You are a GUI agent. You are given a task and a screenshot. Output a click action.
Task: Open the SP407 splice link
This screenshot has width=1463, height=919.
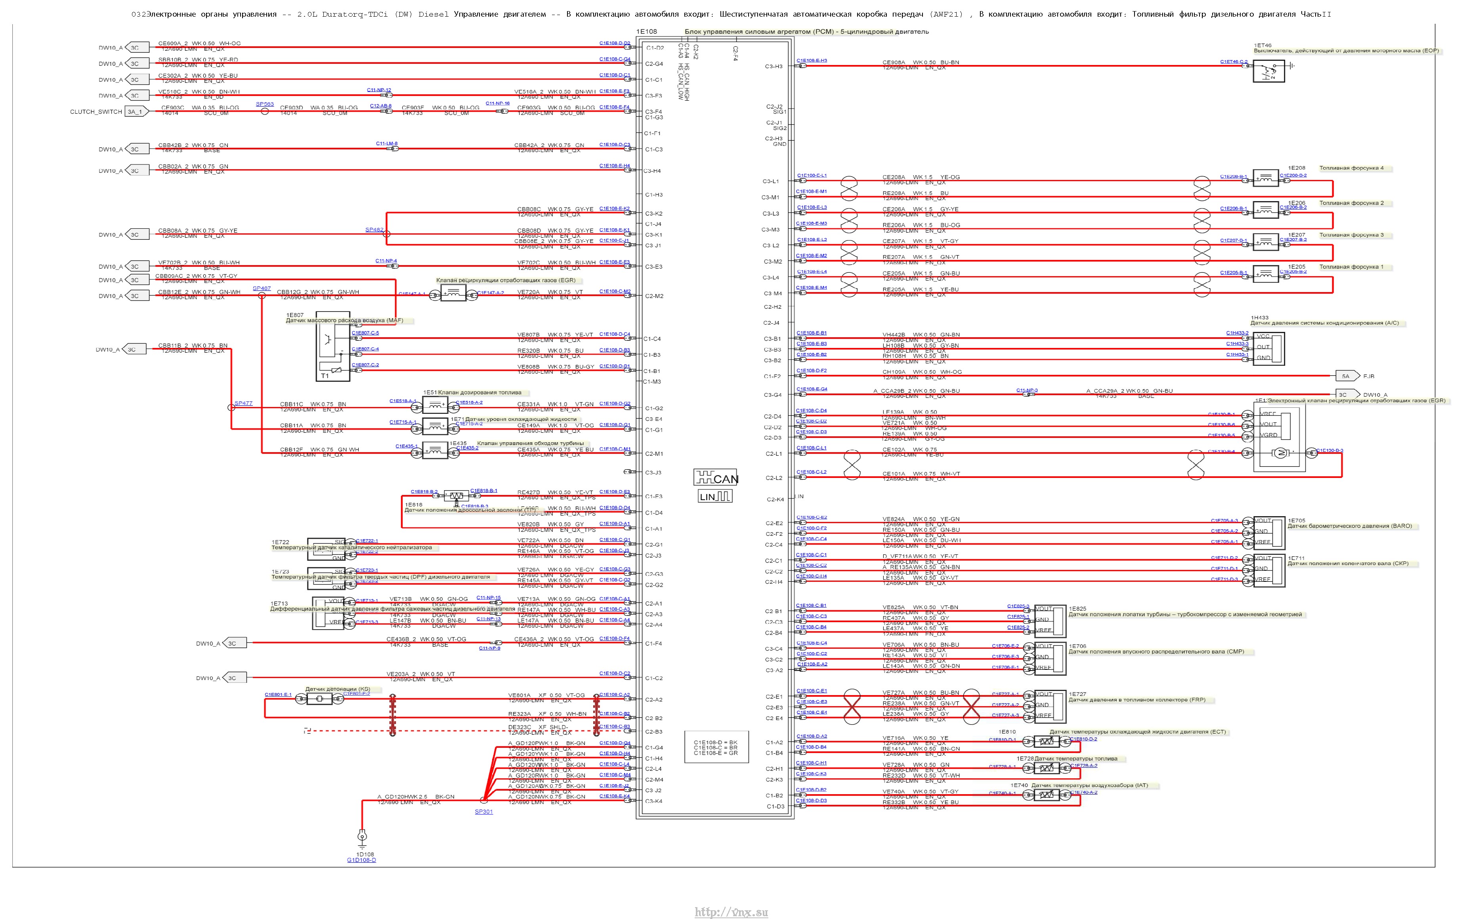point(262,288)
